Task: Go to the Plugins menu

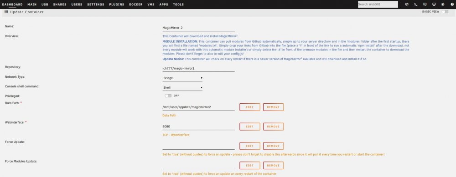Action: click(x=117, y=5)
